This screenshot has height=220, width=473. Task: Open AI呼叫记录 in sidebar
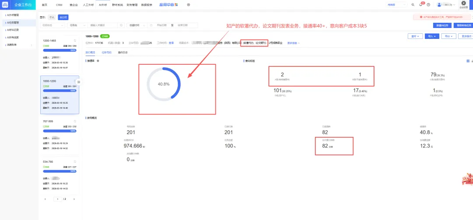pyautogui.click(x=19, y=30)
